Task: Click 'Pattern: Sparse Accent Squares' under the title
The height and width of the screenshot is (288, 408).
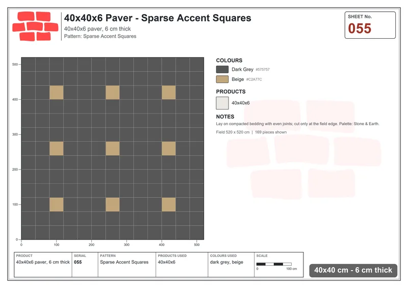Action: pyautogui.click(x=100, y=36)
